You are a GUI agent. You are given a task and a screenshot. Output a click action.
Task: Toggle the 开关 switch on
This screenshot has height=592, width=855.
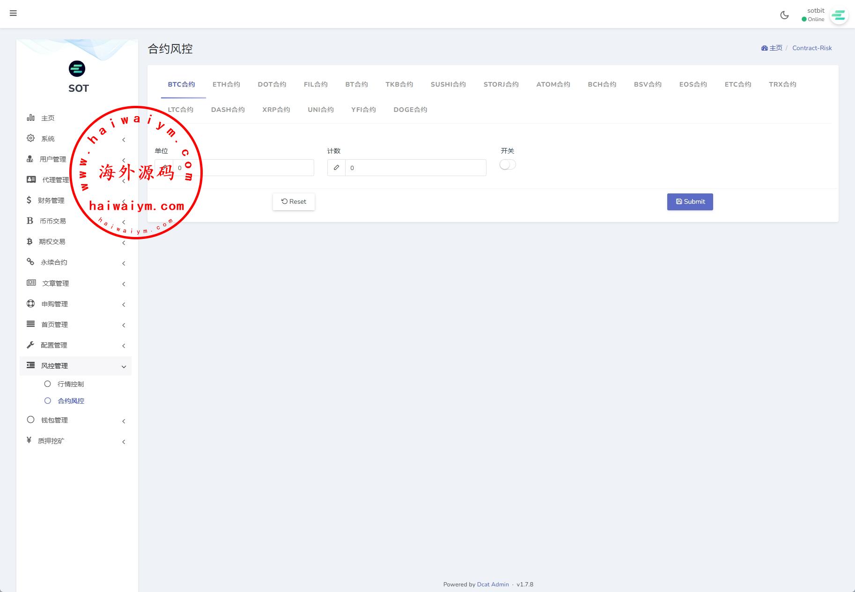click(x=508, y=165)
